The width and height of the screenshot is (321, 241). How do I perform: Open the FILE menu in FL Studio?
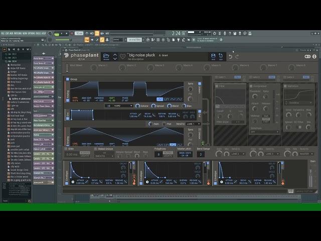point(3,34)
